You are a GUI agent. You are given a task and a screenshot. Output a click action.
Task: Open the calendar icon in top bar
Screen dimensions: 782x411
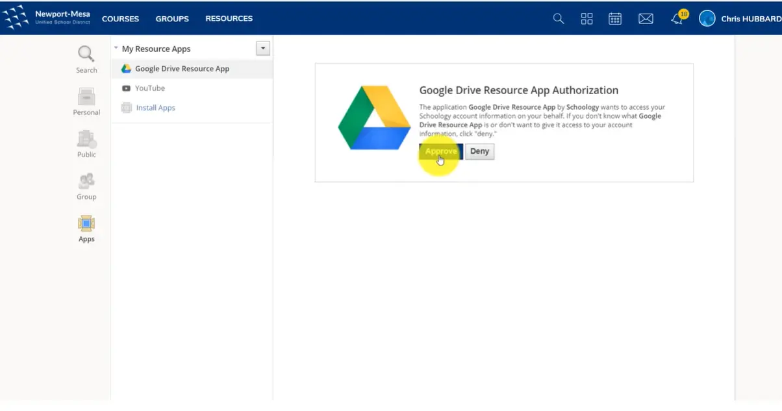tap(615, 19)
